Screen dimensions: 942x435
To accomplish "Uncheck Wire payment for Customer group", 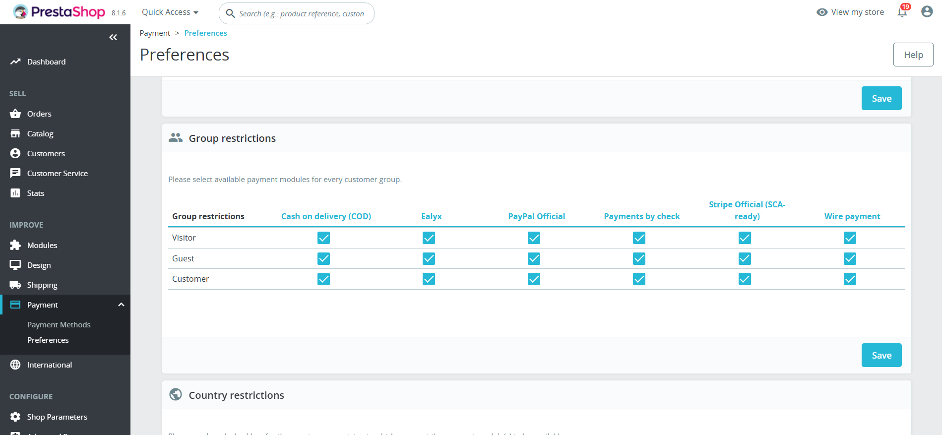I will point(850,279).
